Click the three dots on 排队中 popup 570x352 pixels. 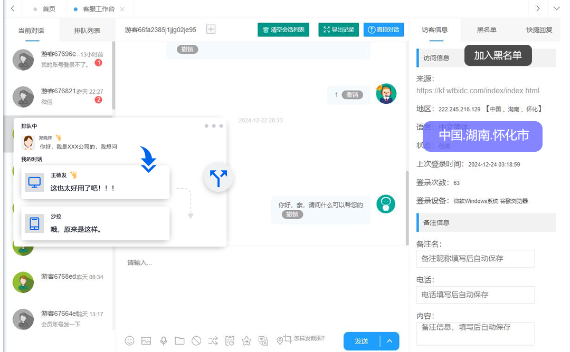coord(214,126)
